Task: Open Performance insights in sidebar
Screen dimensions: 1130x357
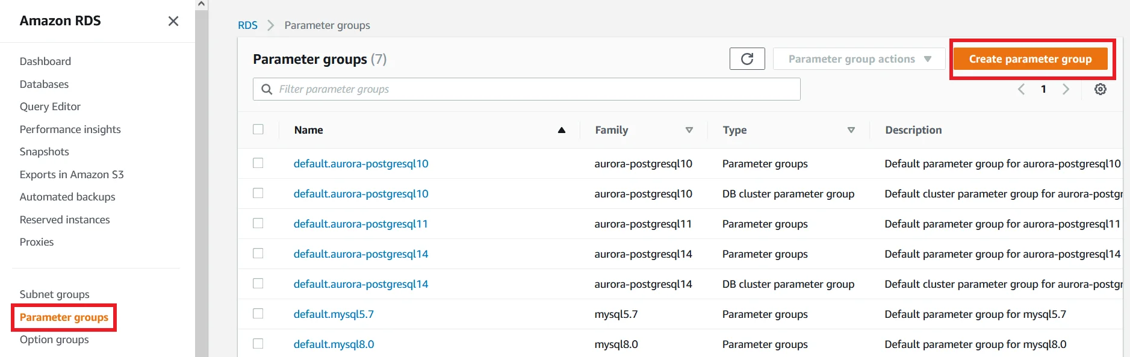Action: tap(70, 129)
